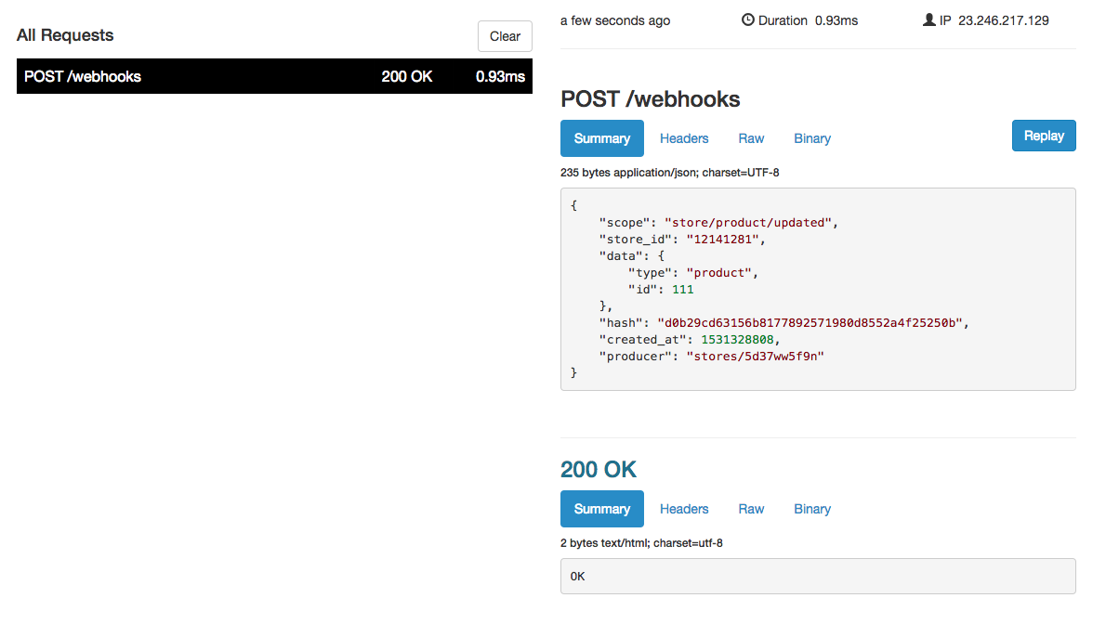Click the OK response body box

click(818, 576)
